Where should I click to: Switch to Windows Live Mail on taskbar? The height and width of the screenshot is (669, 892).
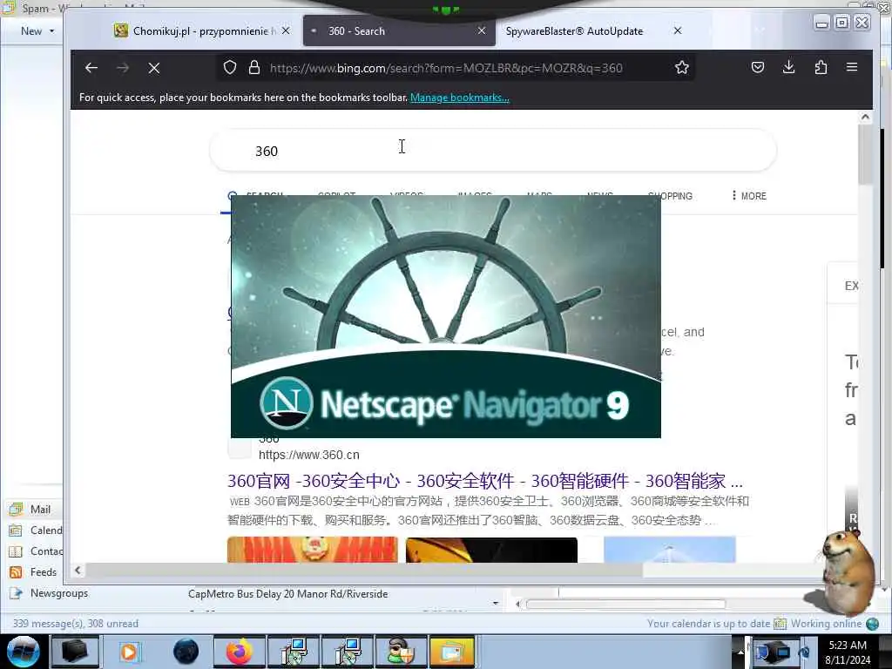coord(452,652)
